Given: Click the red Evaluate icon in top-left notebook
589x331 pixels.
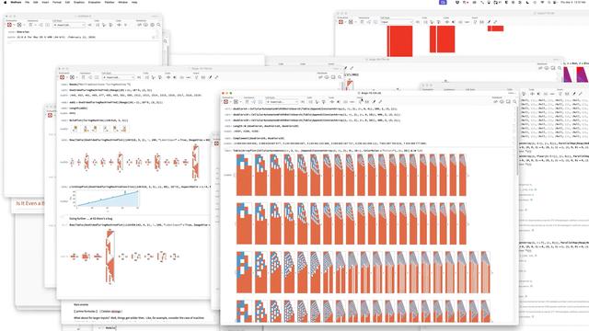Looking at the screenshot, I should coord(9,25).
